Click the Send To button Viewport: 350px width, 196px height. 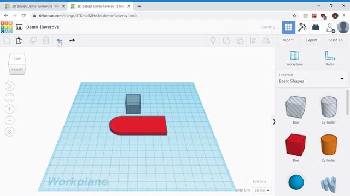click(335, 40)
